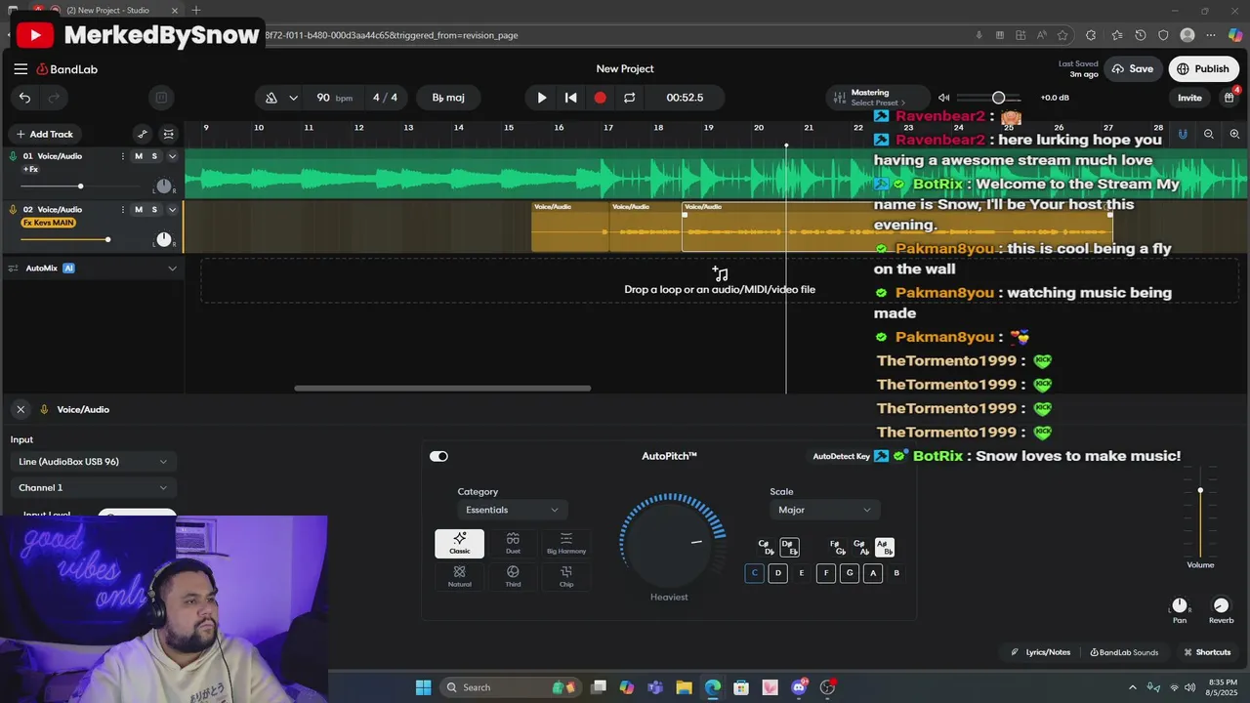The image size is (1250, 703).
Task: Open the Windows Start menu
Action: 424,687
